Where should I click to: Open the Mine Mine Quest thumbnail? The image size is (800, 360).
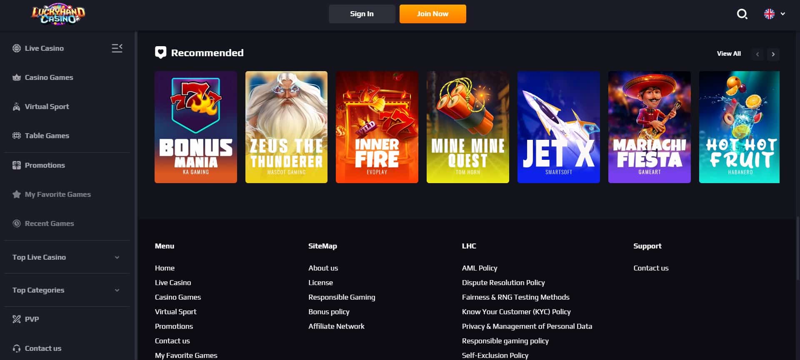click(x=468, y=127)
